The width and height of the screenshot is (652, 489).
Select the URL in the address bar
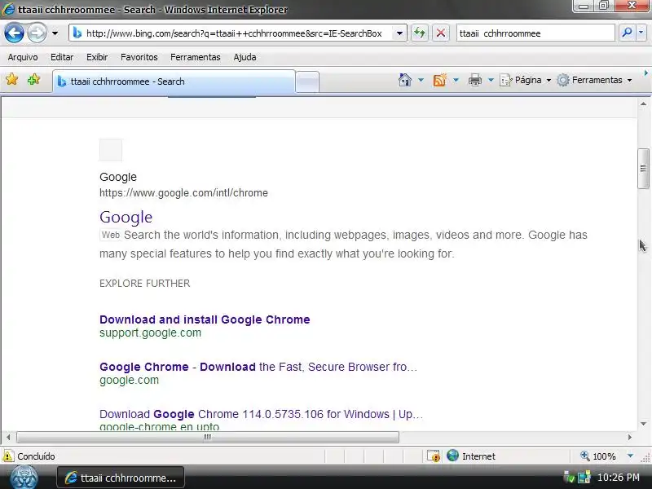(x=234, y=33)
